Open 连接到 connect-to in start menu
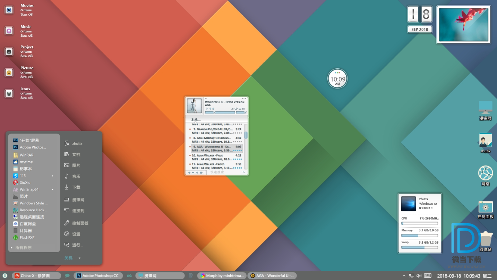Viewport: 497px width, 280px height. (x=74, y=211)
